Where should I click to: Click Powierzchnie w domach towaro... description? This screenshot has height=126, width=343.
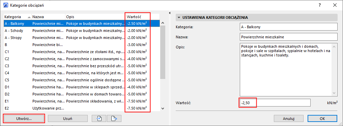click(95, 94)
